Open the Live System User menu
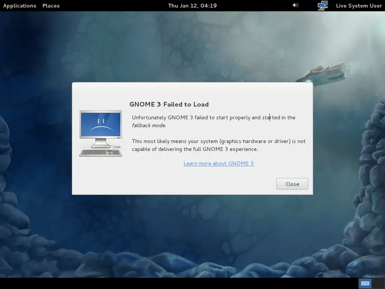Screen dimensions: 385x289 click(x=359, y=6)
